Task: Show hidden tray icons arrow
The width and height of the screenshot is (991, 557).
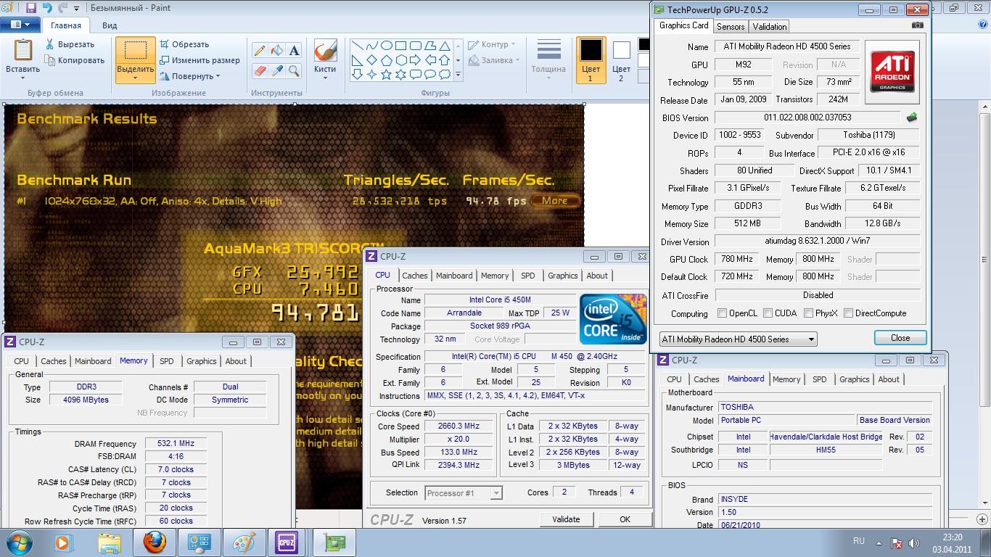Action: tap(880, 542)
